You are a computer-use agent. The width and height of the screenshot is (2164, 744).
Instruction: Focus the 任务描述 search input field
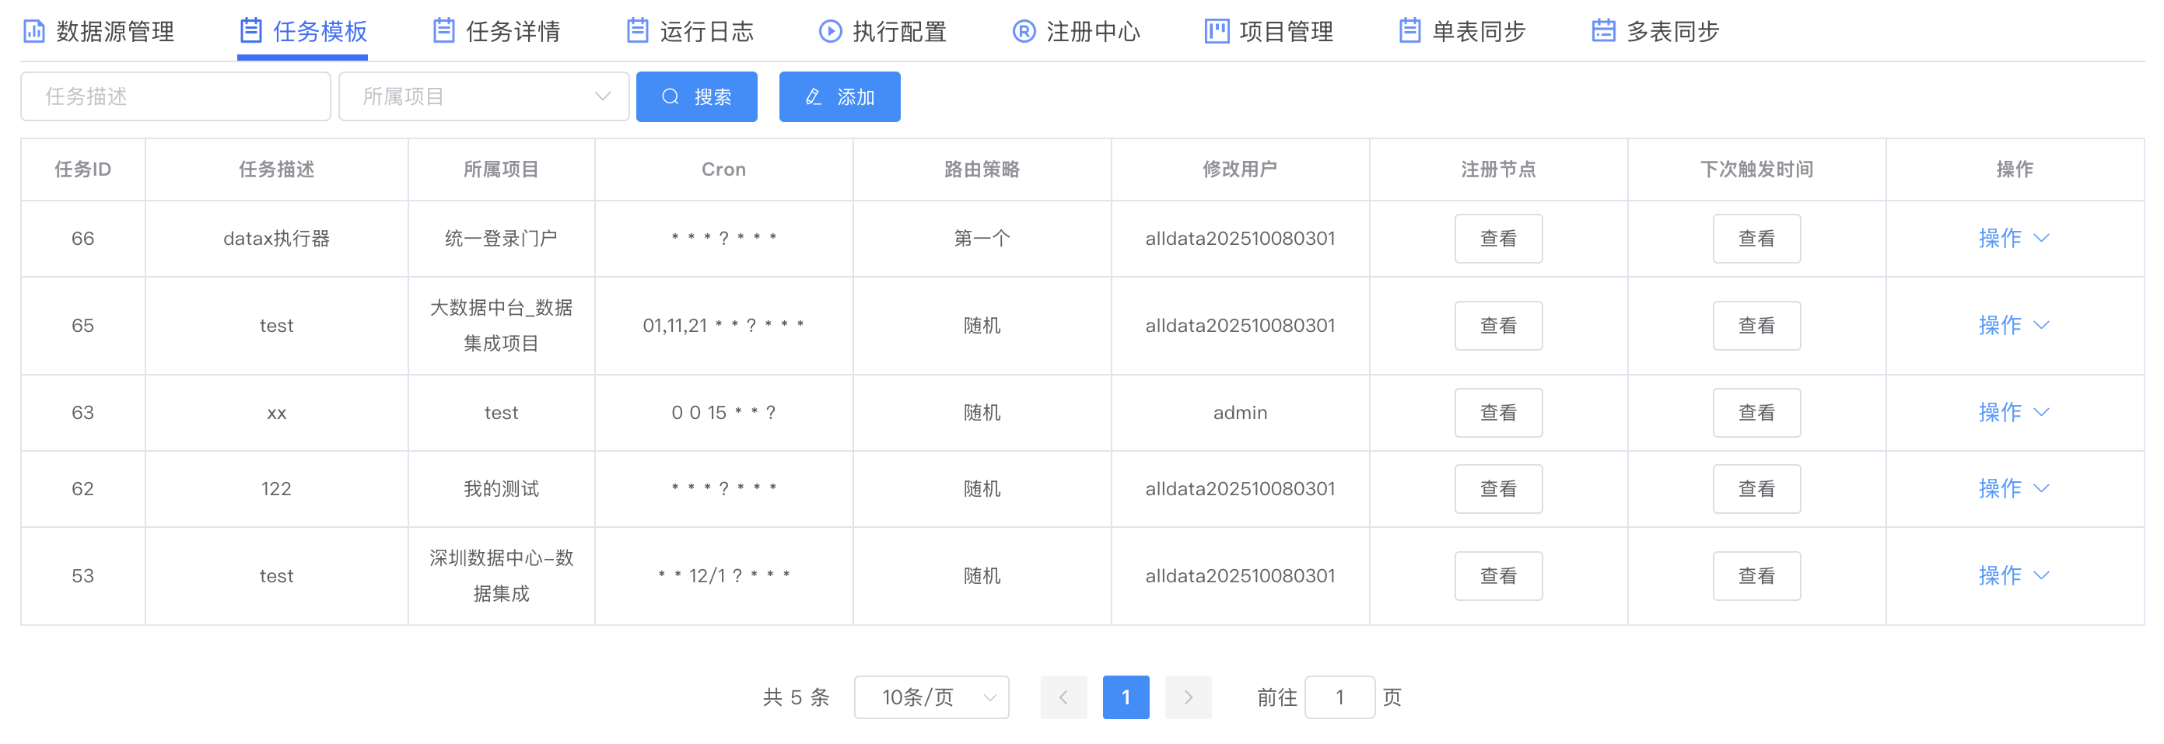point(176,96)
